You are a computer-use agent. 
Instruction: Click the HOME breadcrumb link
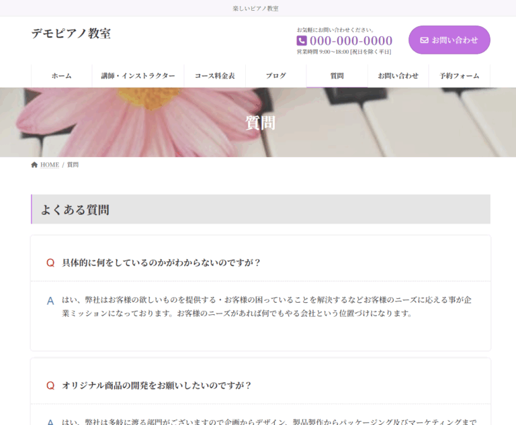coord(50,164)
